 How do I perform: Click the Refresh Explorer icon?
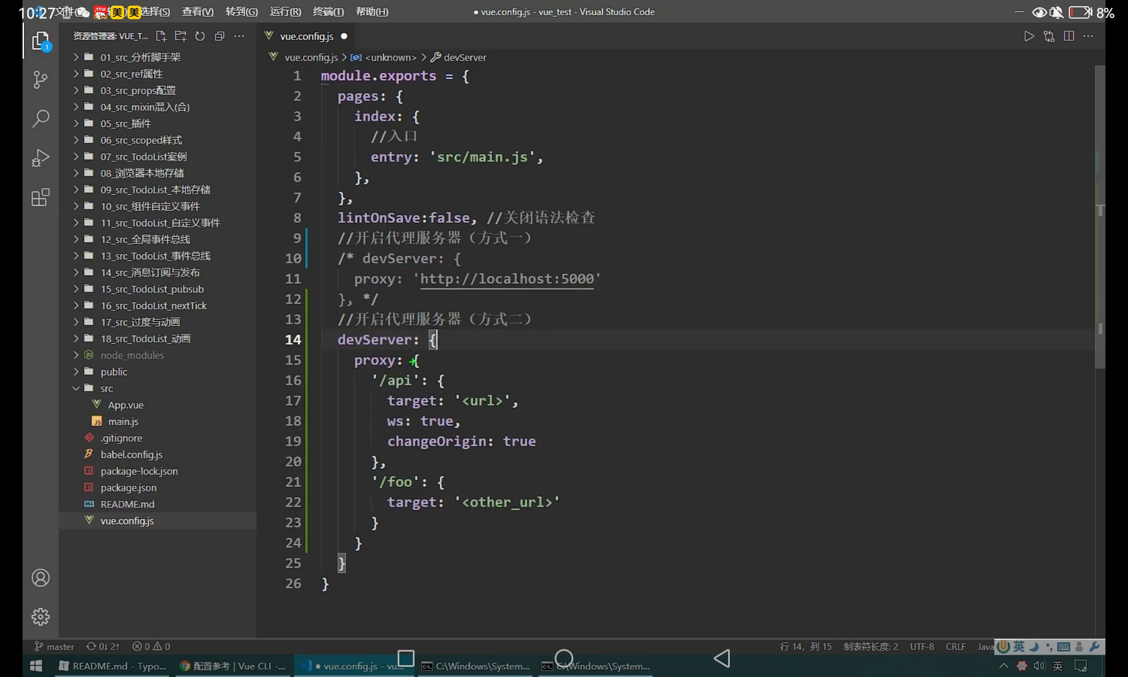[200, 36]
